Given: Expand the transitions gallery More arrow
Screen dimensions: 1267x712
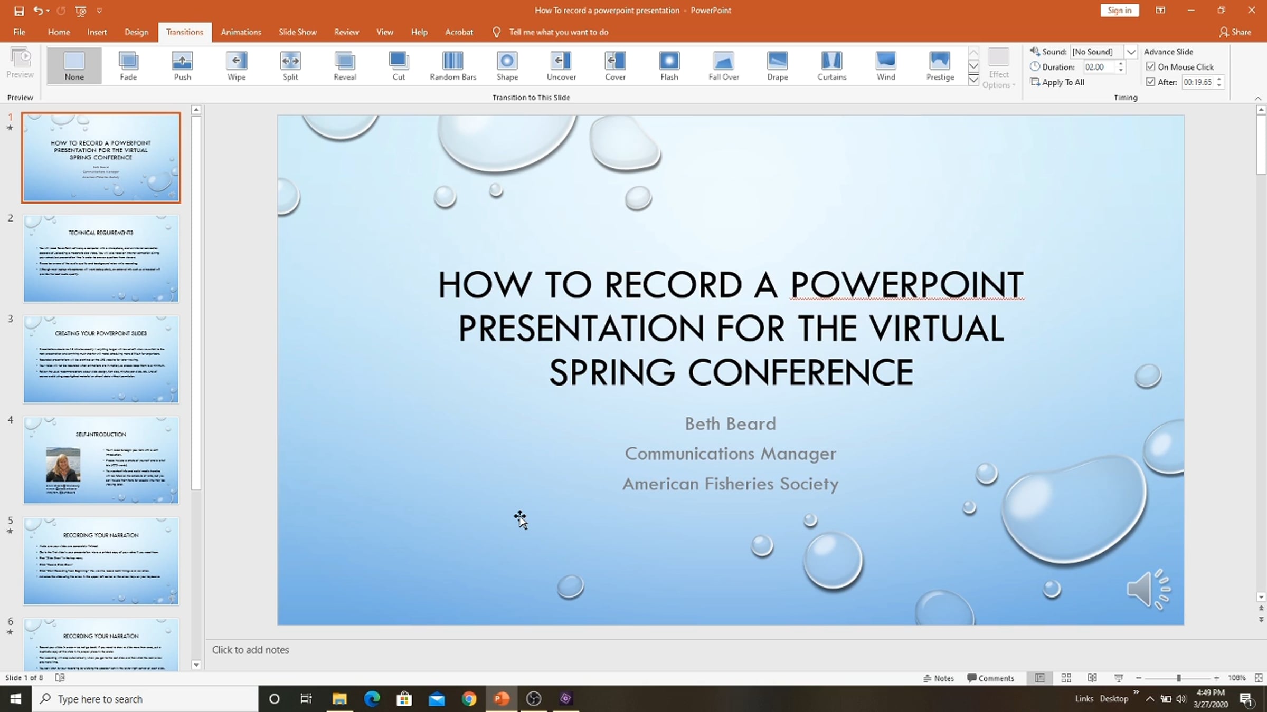Looking at the screenshot, I should [x=973, y=80].
